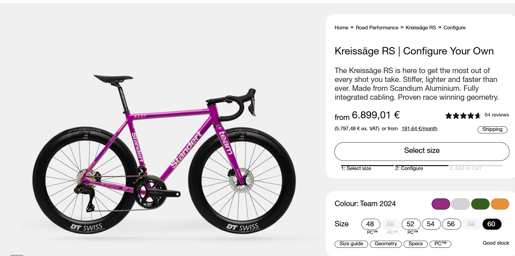Pick the green frame colour swatch
This screenshot has height=256, width=515.
(x=480, y=204)
